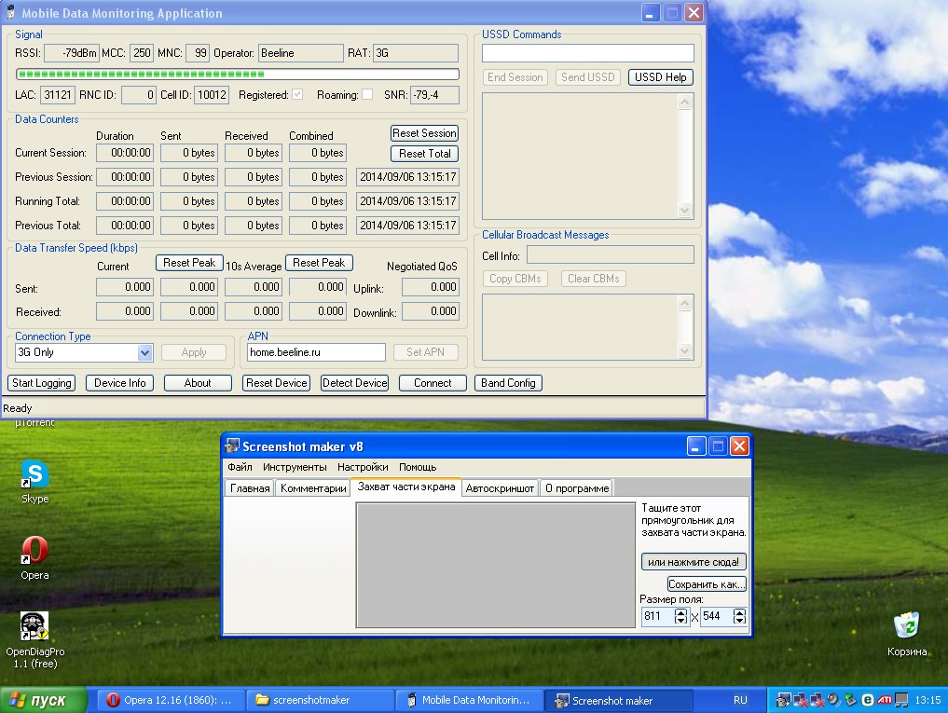Click the ESET antivirus tray icon
Screen dimensions: 948x713
coord(868,700)
